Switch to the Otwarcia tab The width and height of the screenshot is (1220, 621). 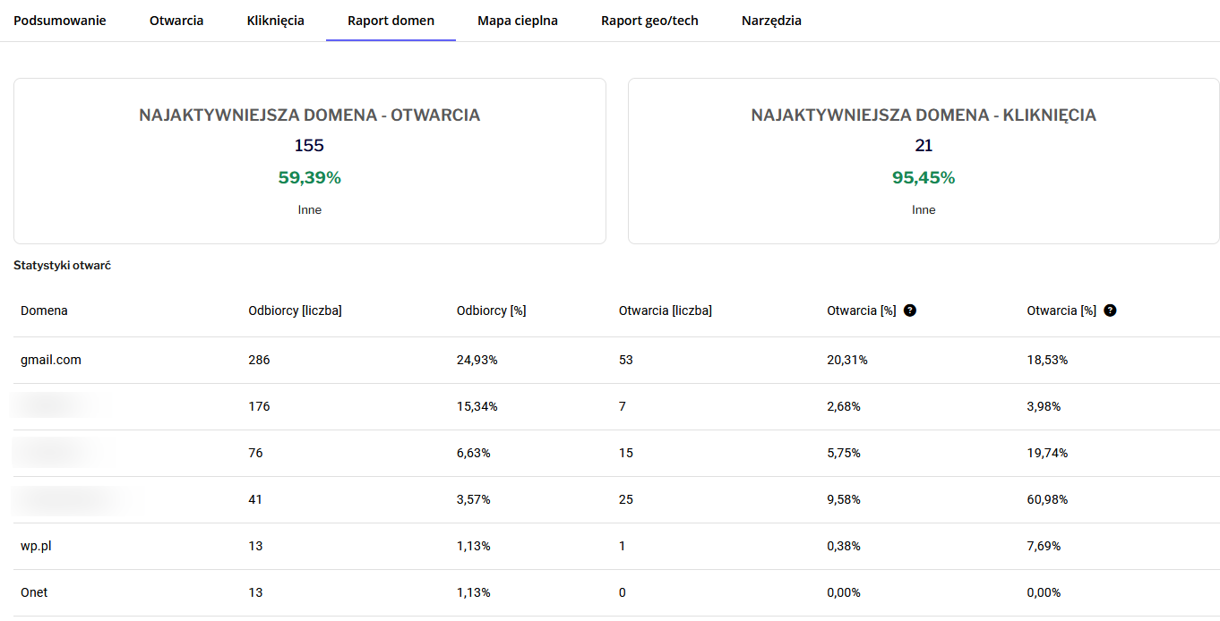[x=176, y=21]
